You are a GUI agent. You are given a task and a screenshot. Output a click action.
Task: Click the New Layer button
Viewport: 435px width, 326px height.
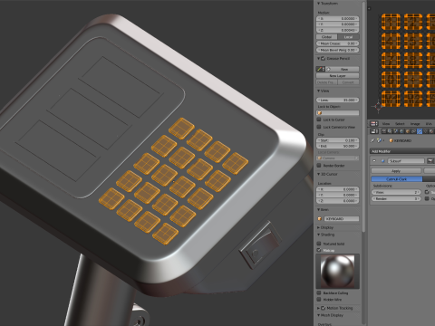[x=338, y=76]
